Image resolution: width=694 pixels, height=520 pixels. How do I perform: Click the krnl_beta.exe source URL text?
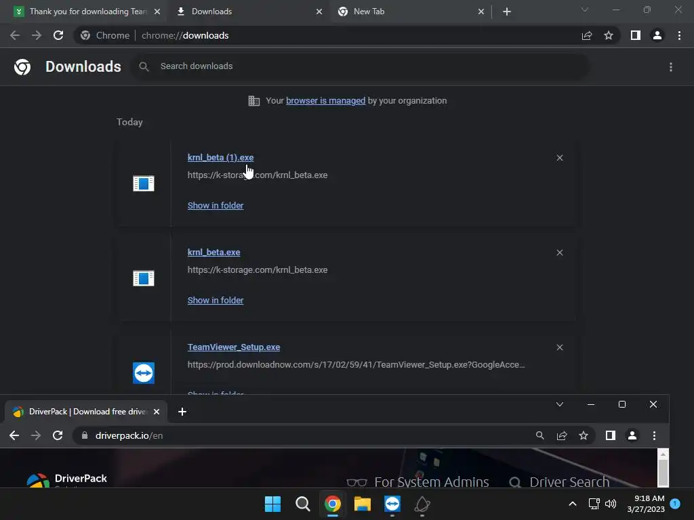click(x=258, y=269)
